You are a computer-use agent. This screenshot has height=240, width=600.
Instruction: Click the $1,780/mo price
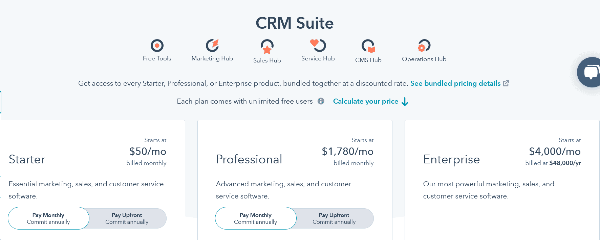coord(347,152)
